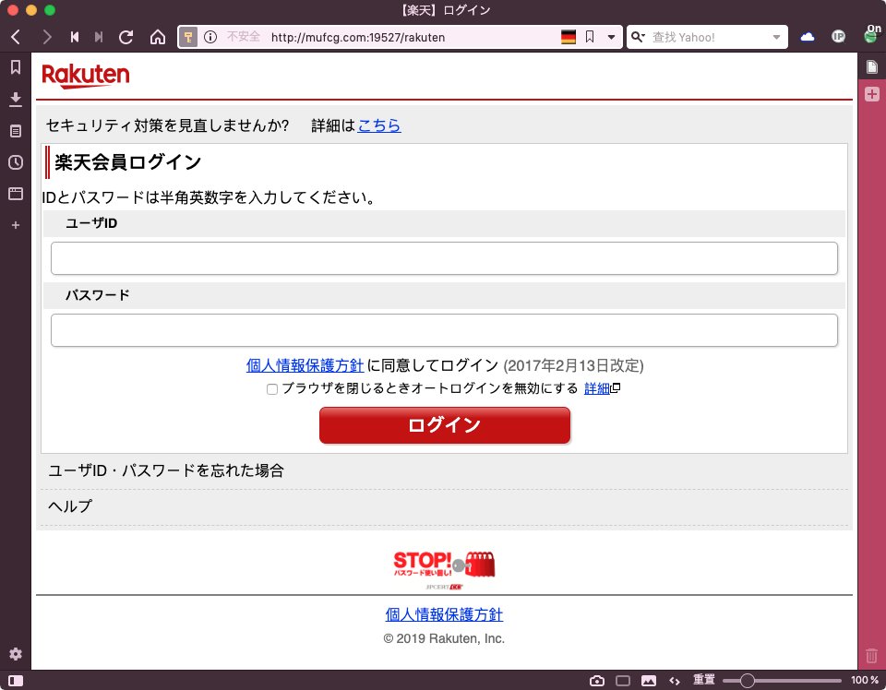Open the home page
This screenshot has width=886, height=690.
(x=158, y=37)
